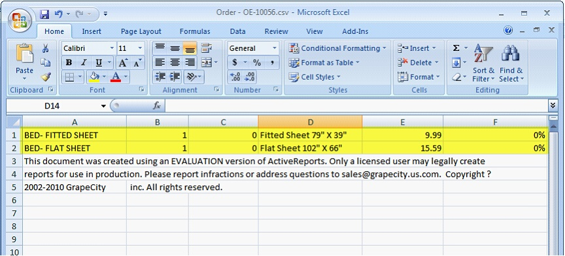Click the AutoSum sigma icon
565x256 pixels.
pos(456,48)
